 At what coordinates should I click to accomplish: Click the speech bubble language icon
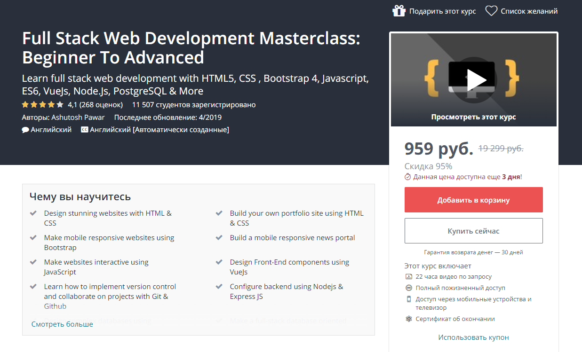pyautogui.click(x=25, y=130)
